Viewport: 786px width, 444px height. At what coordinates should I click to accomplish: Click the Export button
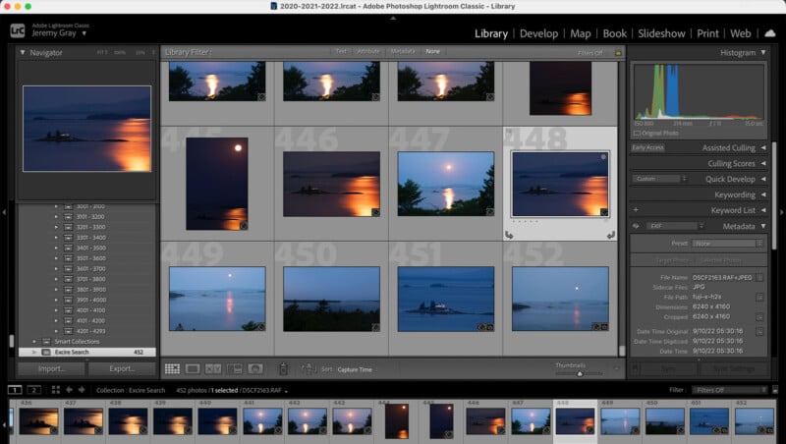[122, 368]
